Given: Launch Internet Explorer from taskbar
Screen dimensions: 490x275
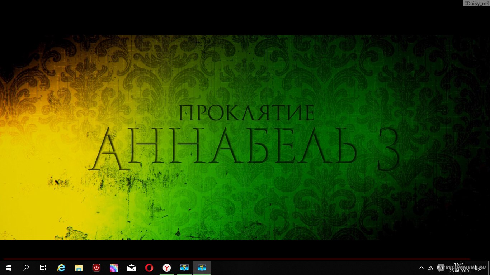Looking at the screenshot, I should tap(61, 268).
